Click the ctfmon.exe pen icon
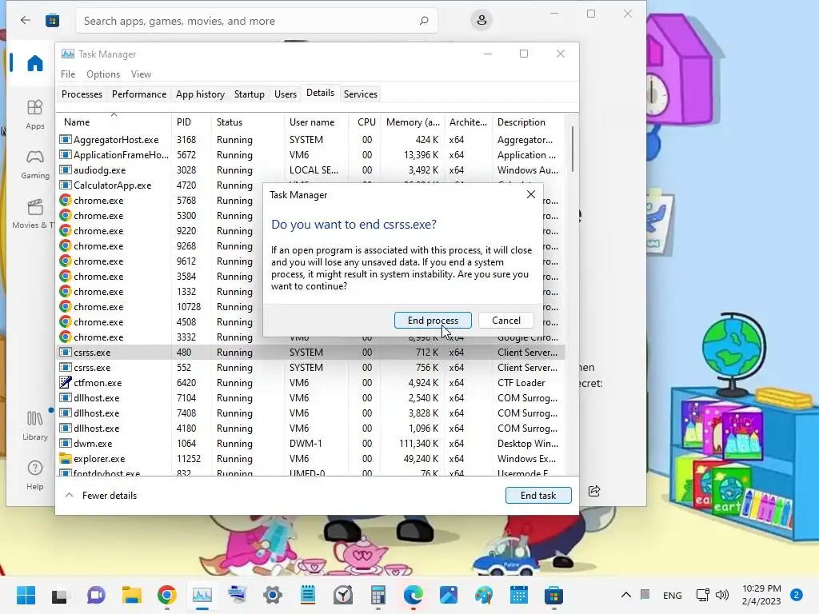 point(66,382)
